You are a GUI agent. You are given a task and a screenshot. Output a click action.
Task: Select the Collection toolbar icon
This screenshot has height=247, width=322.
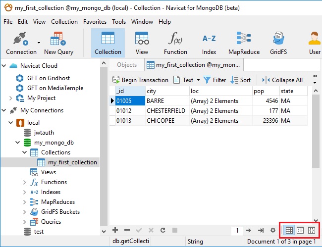108,43
